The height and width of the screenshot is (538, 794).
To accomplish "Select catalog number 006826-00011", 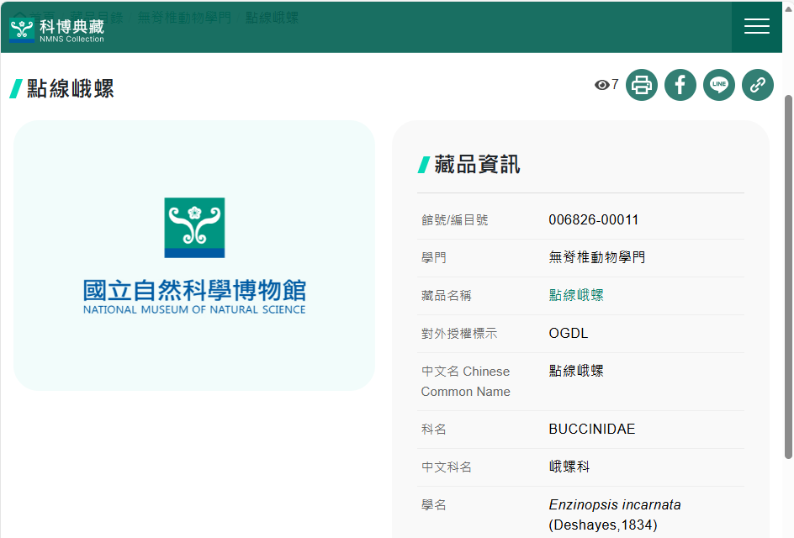I will coord(593,220).
